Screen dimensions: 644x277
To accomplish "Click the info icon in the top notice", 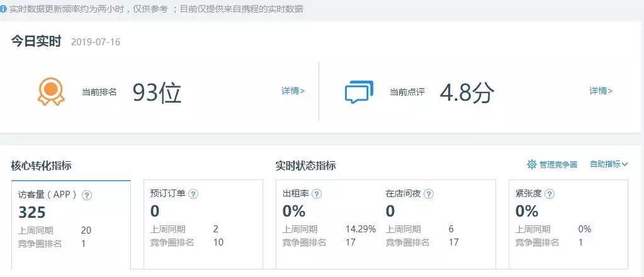I will [x=3, y=9].
